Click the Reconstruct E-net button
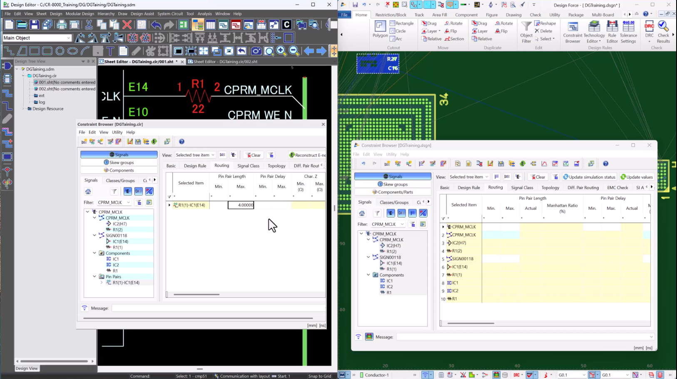The image size is (677, 379). [x=306, y=155]
